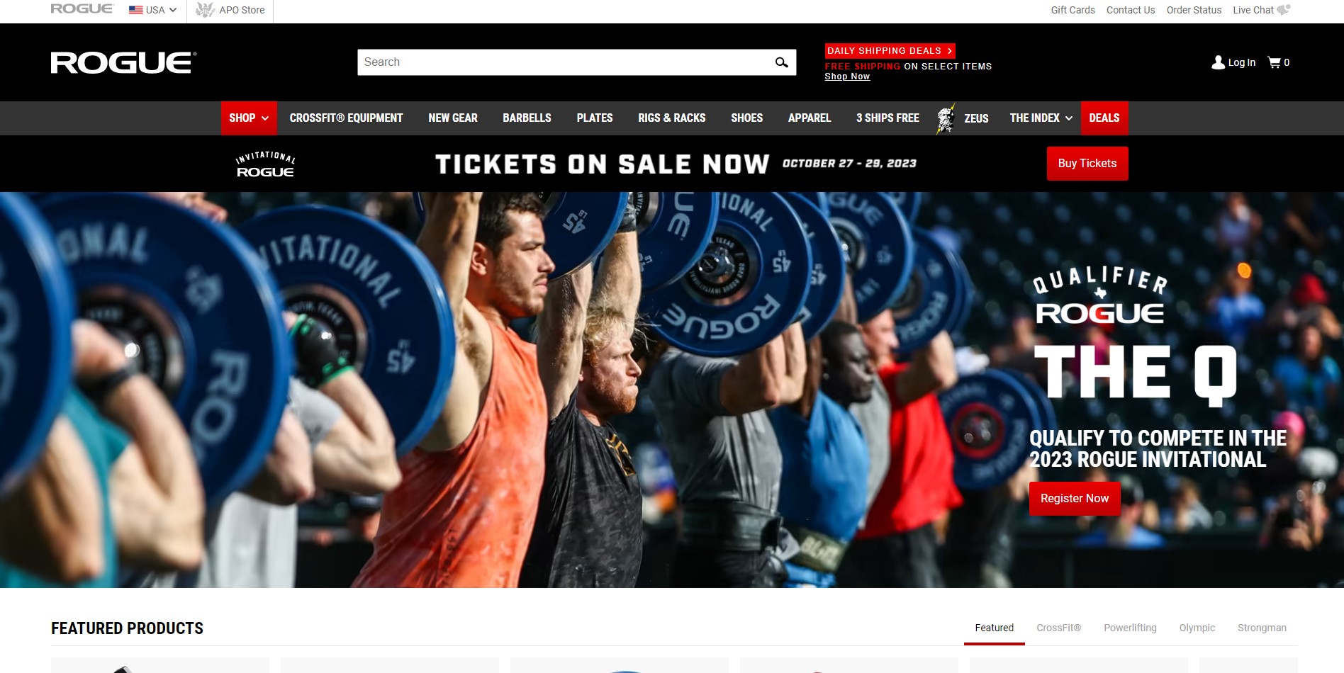Screen dimensions: 1344x673
Task: Click the small grey Rogue logo at top
Action: pyautogui.click(x=82, y=9)
